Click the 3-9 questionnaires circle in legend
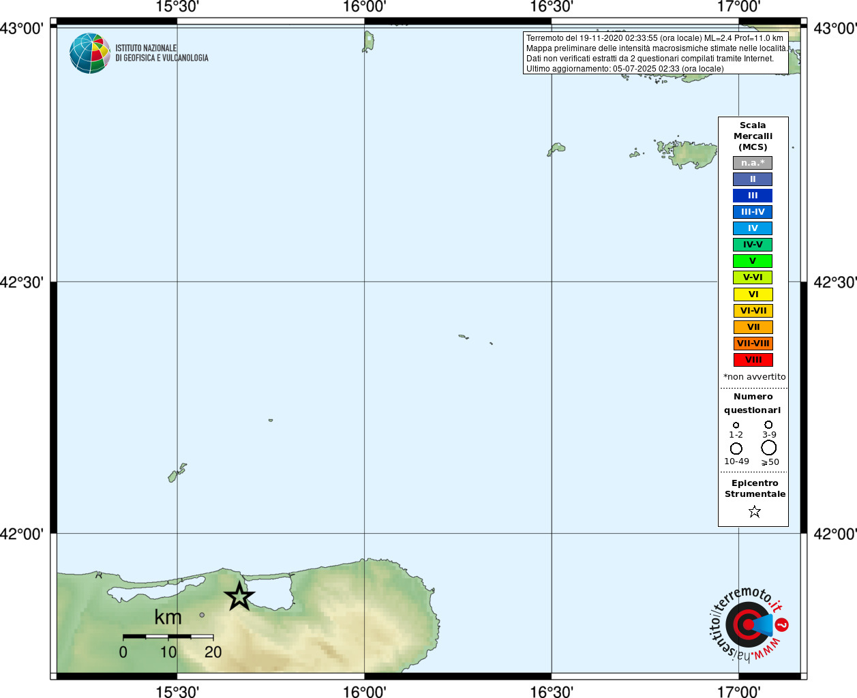Screen dimensions: 857x698 pyautogui.click(x=768, y=425)
